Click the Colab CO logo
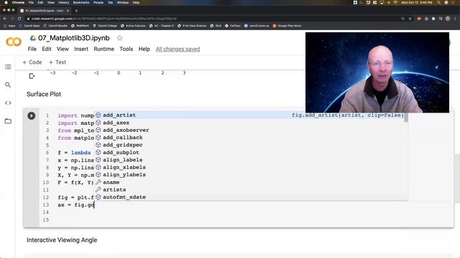 pyautogui.click(x=14, y=42)
